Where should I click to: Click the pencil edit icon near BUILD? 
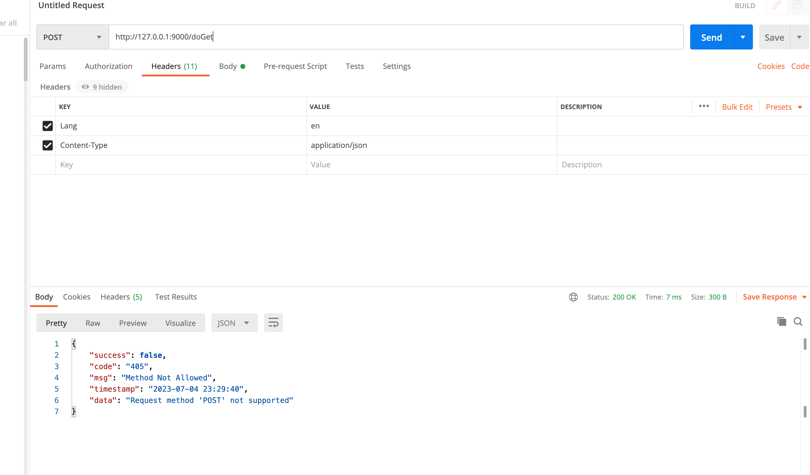click(776, 5)
